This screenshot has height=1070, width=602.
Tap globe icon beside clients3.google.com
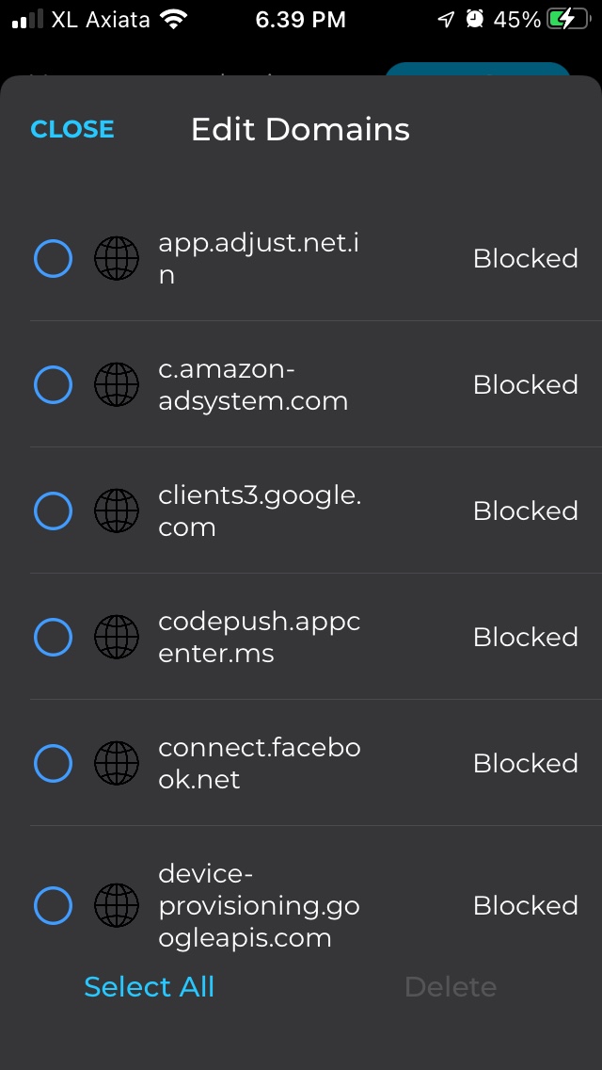(x=117, y=511)
